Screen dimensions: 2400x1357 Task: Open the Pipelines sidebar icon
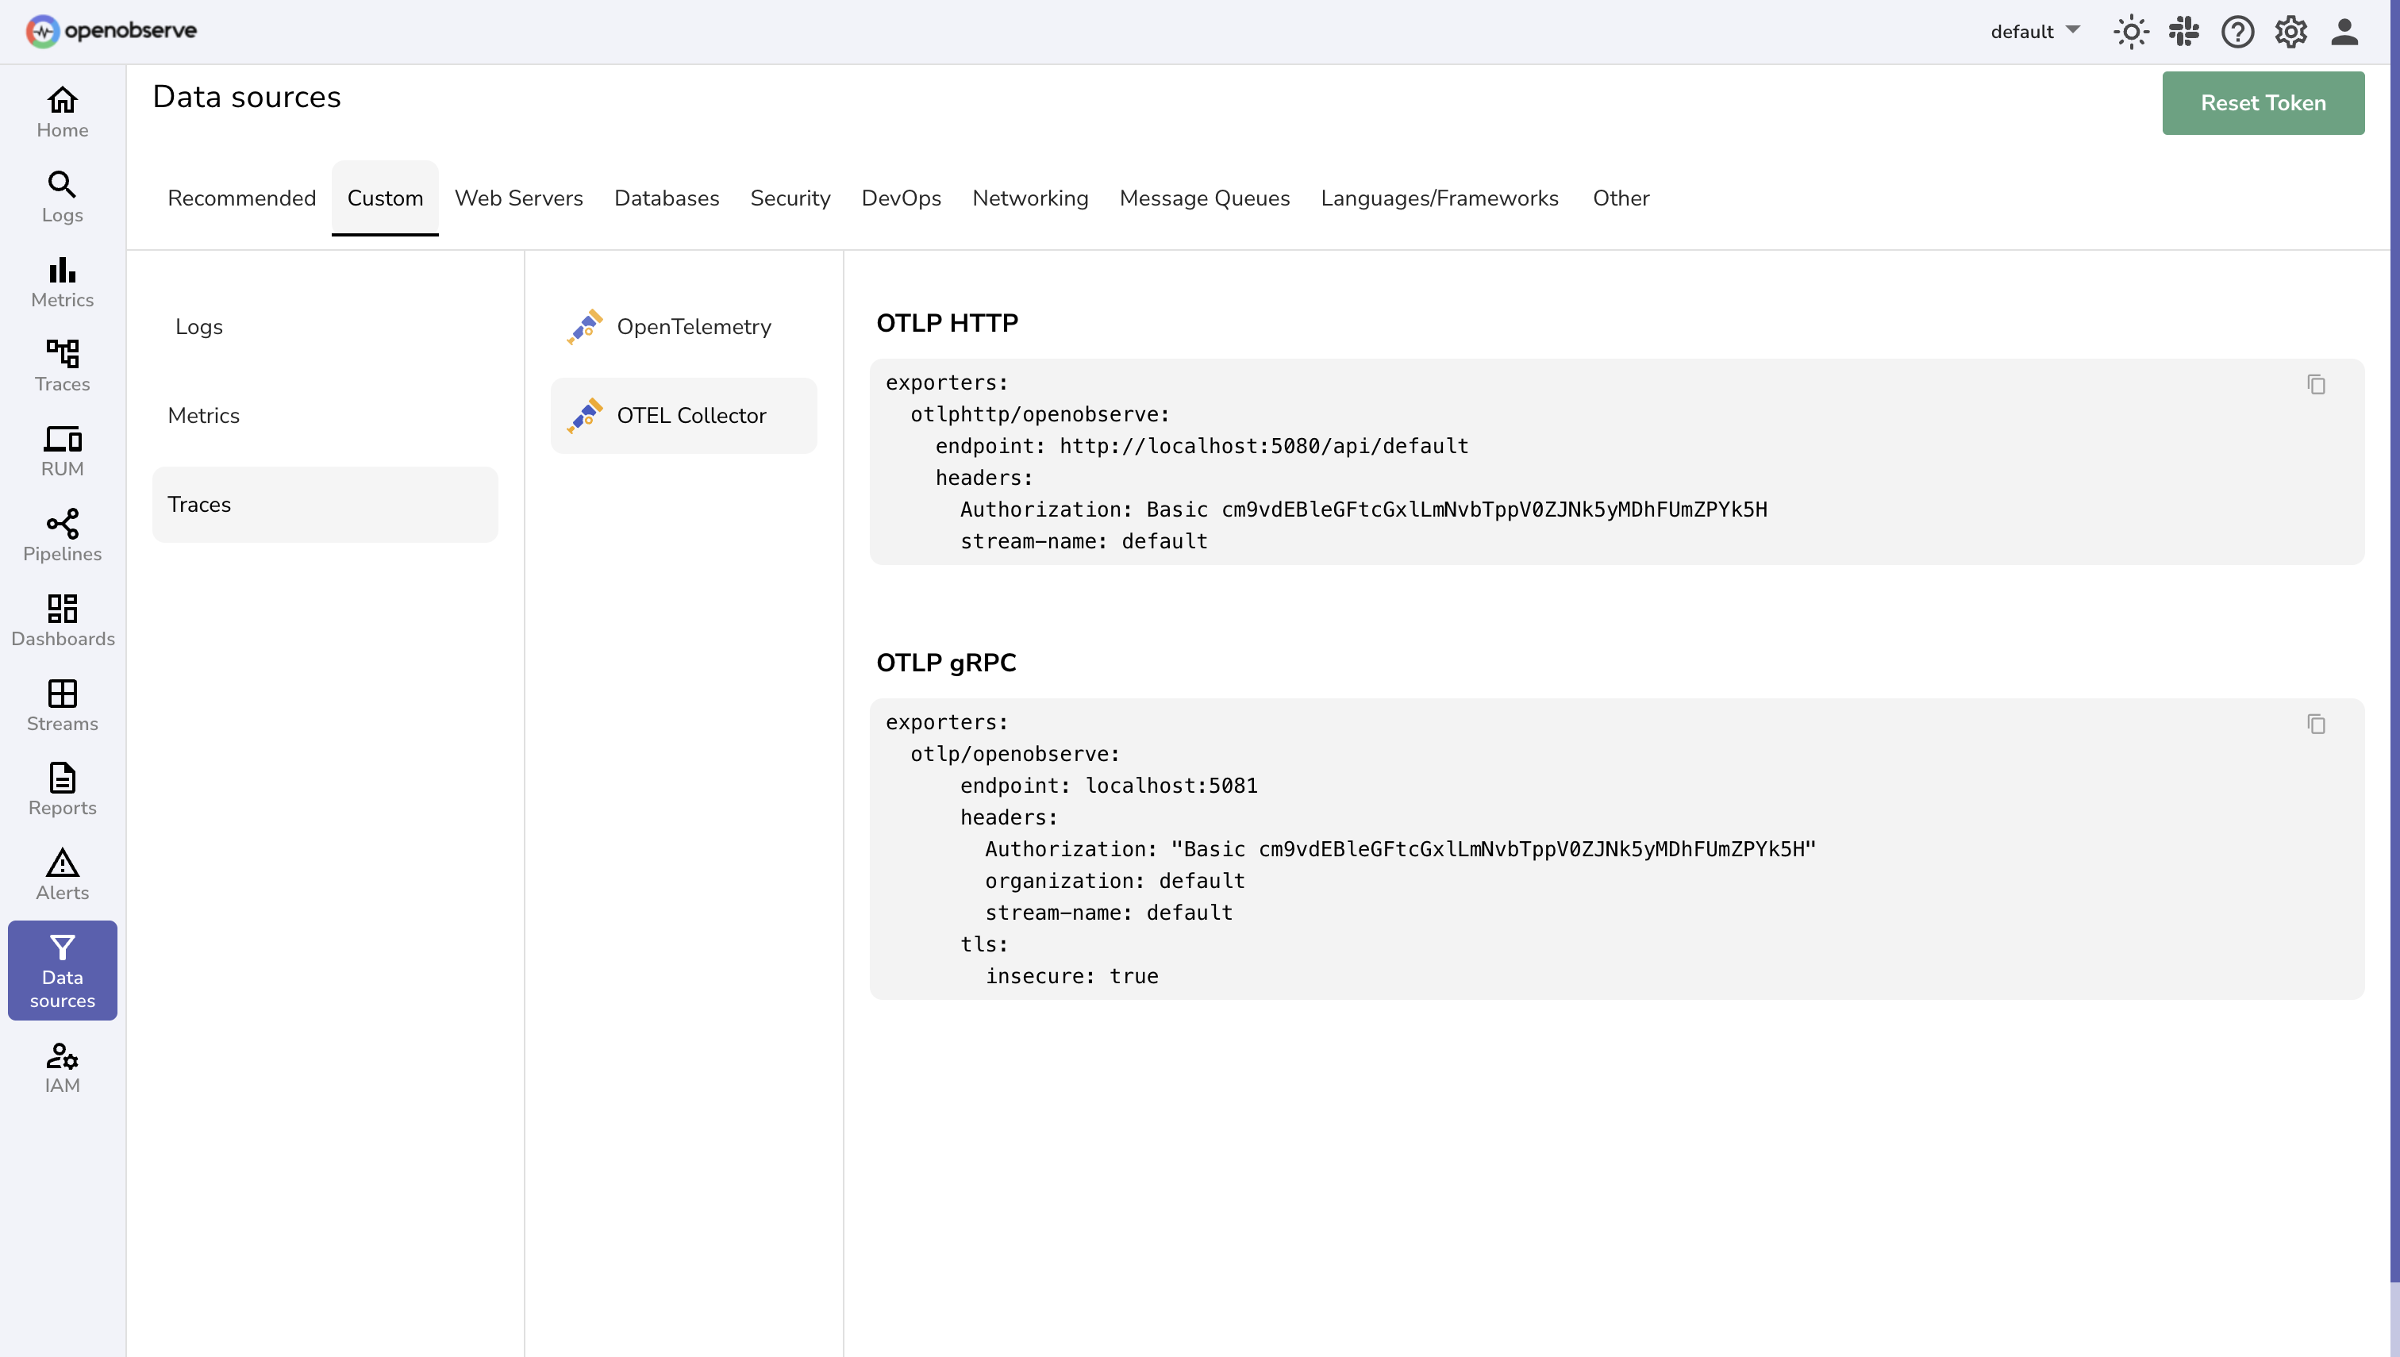click(63, 535)
